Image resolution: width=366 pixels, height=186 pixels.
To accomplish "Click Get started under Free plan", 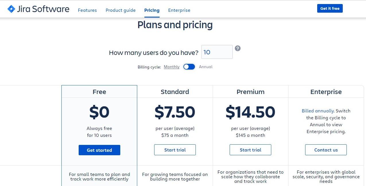I will tap(99, 150).
